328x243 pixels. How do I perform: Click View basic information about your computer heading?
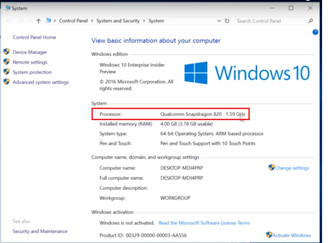(156, 41)
